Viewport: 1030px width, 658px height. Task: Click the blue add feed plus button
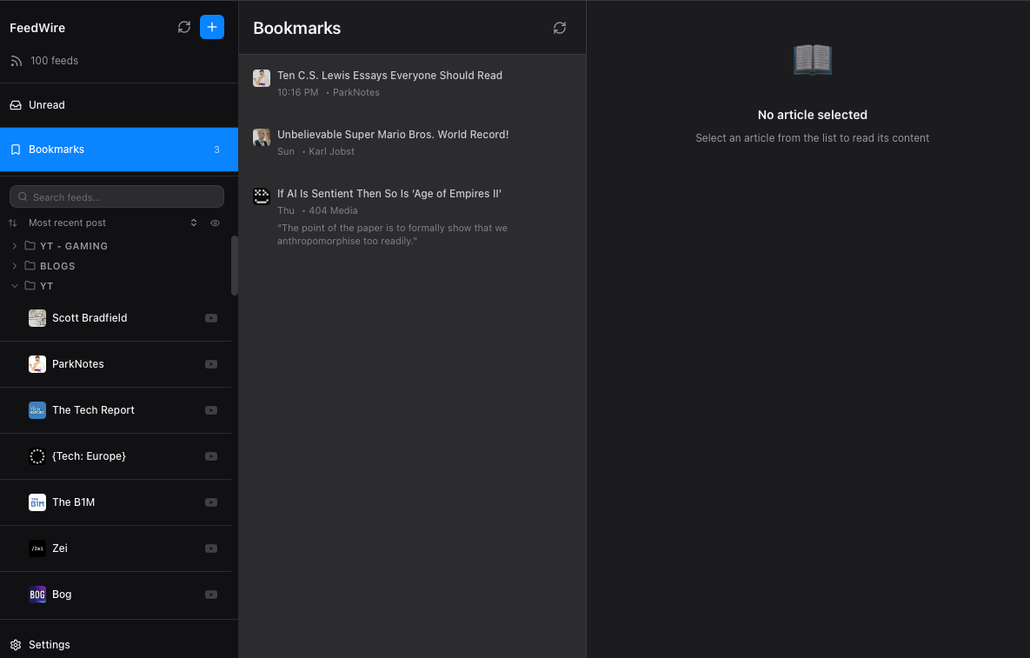click(211, 27)
